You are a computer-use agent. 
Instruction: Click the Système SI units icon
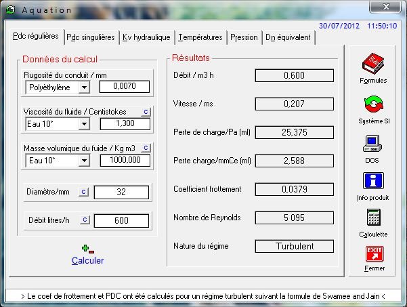373,105
